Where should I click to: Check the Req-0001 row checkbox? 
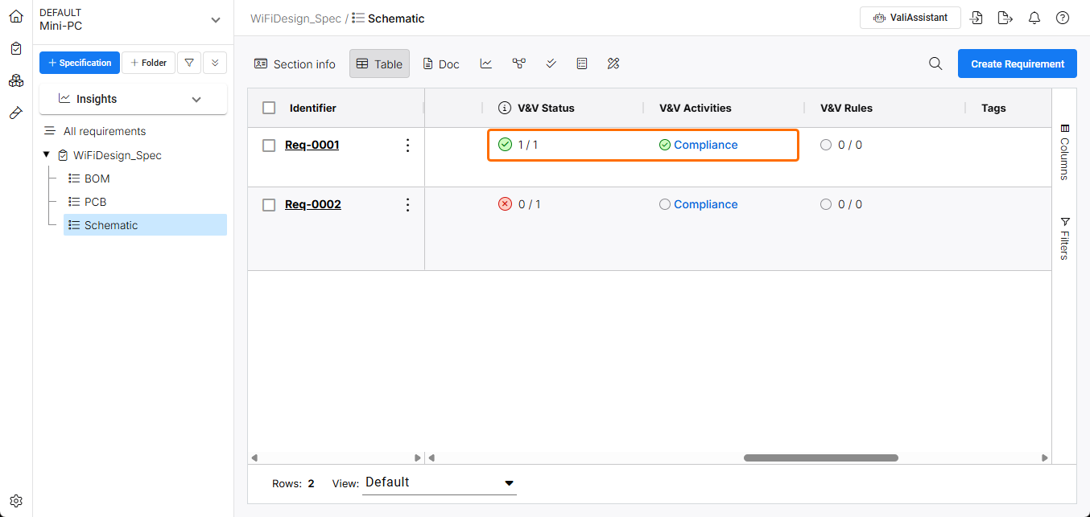coord(270,146)
